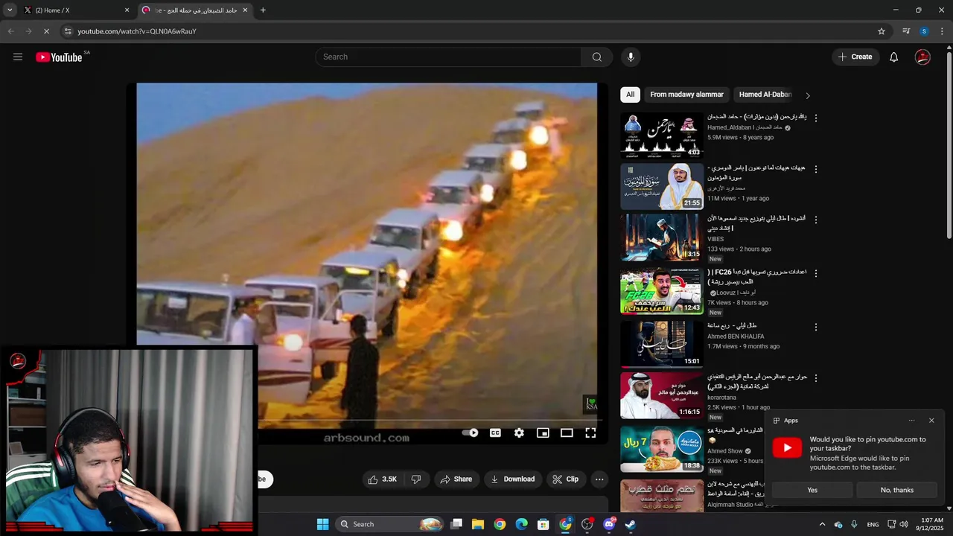953x536 pixels.
Task: Switch player to miniplayer mode
Action: pyautogui.click(x=543, y=433)
